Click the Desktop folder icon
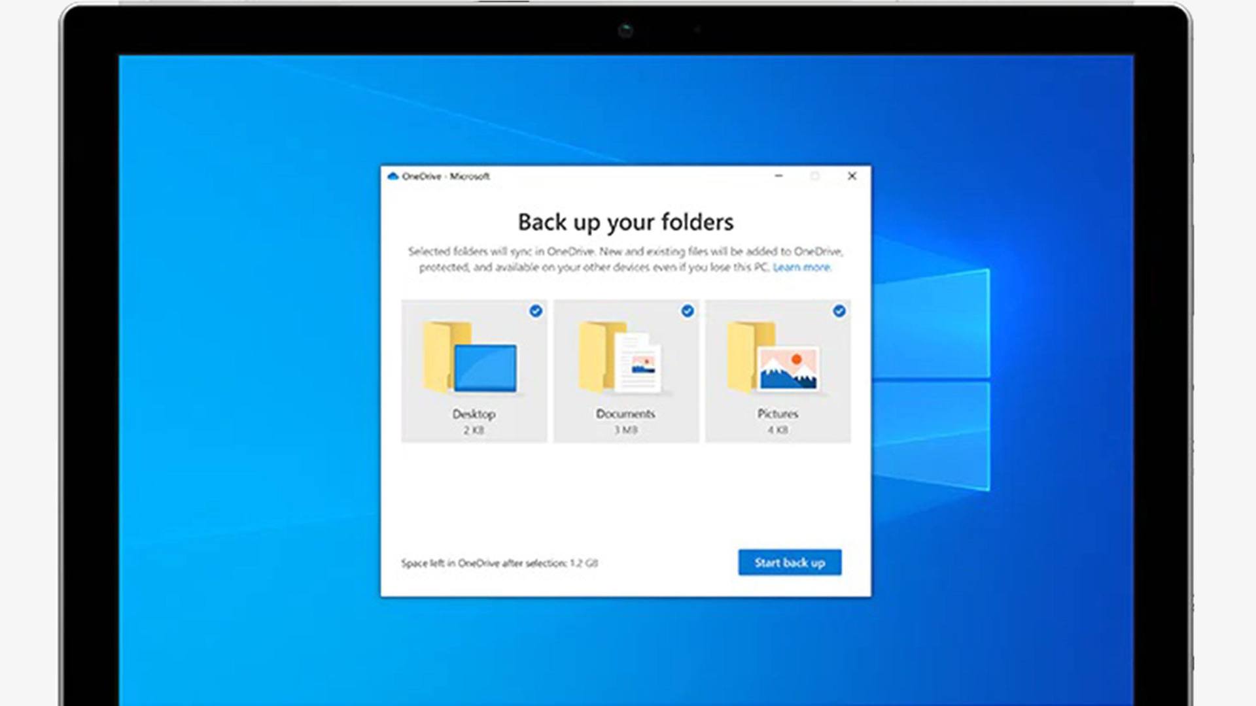The width and height of the screenshot is (1256, 706). (470, 357)
